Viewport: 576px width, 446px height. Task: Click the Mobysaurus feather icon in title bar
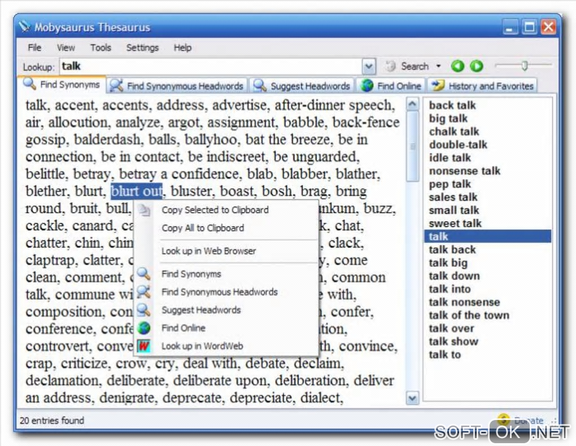click(x=25, y=27)
